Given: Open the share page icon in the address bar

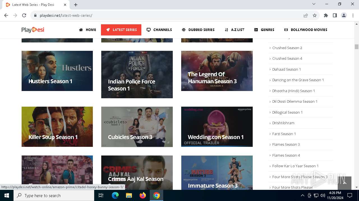Looking at the screenshot, I should 306,15.
